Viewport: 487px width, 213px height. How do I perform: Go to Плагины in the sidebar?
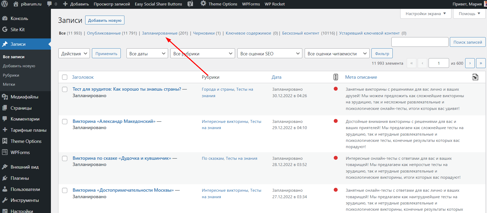click(19, 178)
